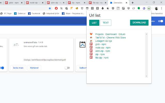Click the basket extension icon
This screenshot has height=103, width=165.
[x=77, y=8]
